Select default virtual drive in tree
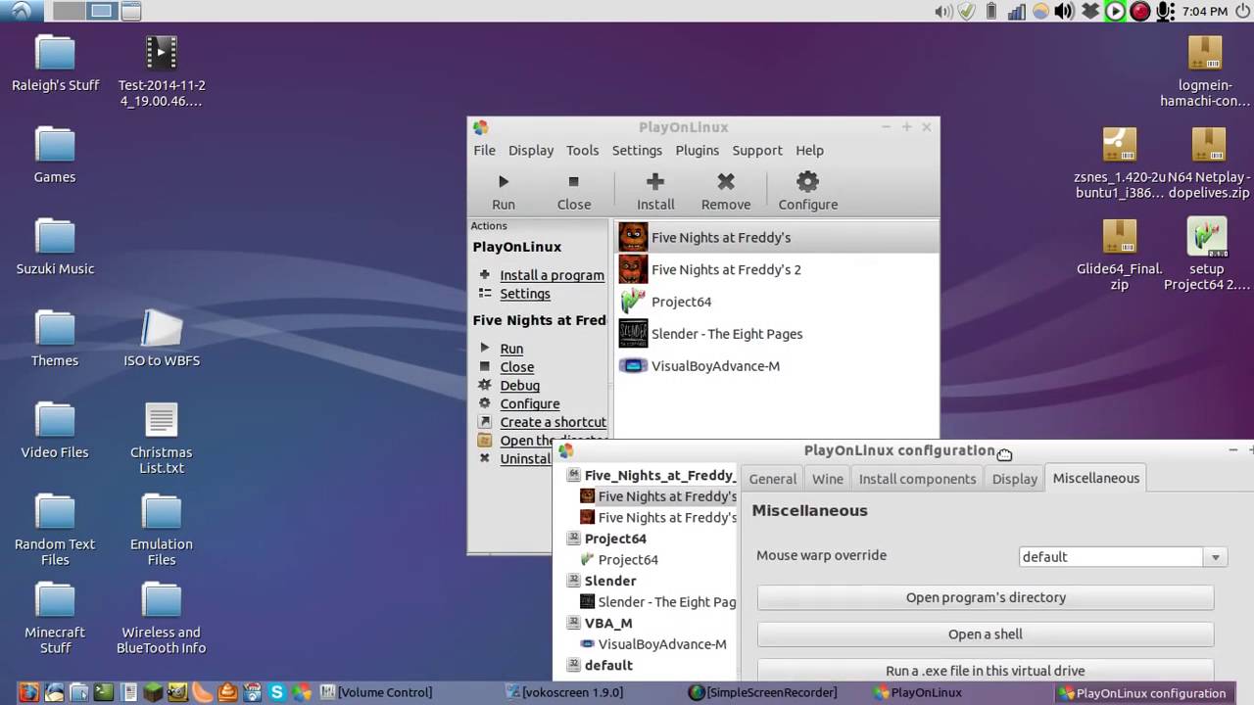 (x=608, y=665)
